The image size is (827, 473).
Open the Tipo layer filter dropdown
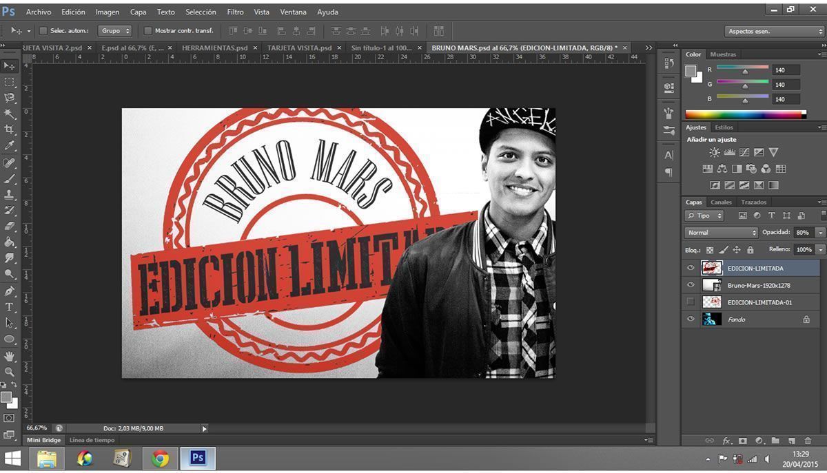pos(704,216)
